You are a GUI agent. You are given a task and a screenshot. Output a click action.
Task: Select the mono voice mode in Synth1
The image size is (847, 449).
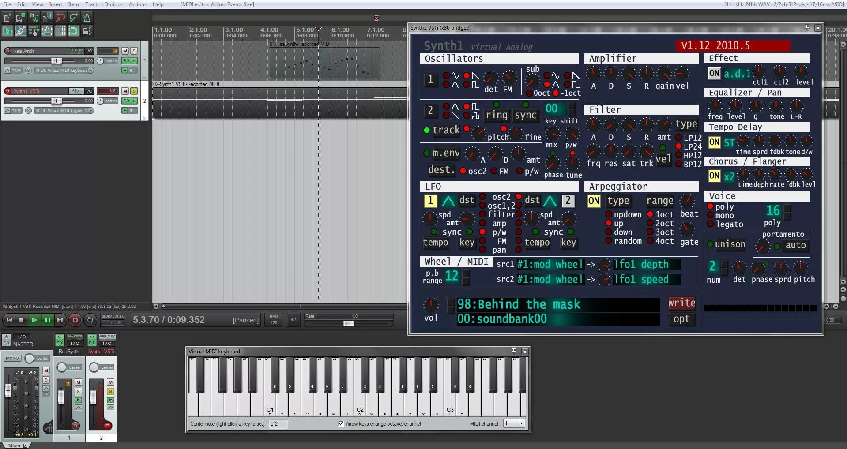point(710,215)
